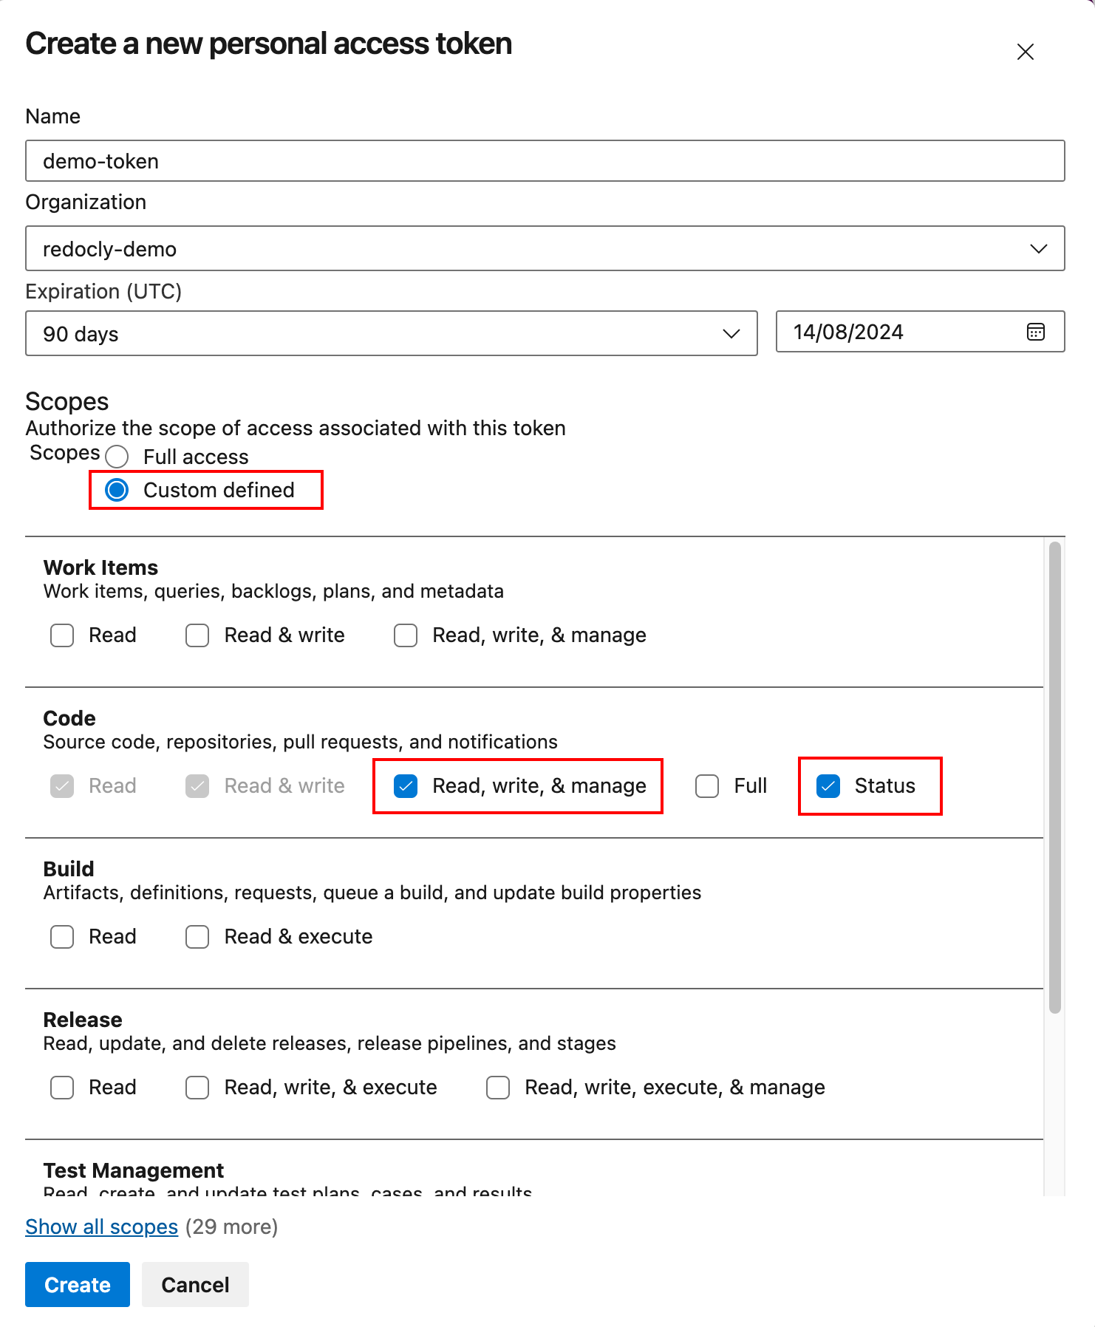Screen dimensions: 1095x1327
Task: Click the Release section heading
Action: tap(83, 1020)
